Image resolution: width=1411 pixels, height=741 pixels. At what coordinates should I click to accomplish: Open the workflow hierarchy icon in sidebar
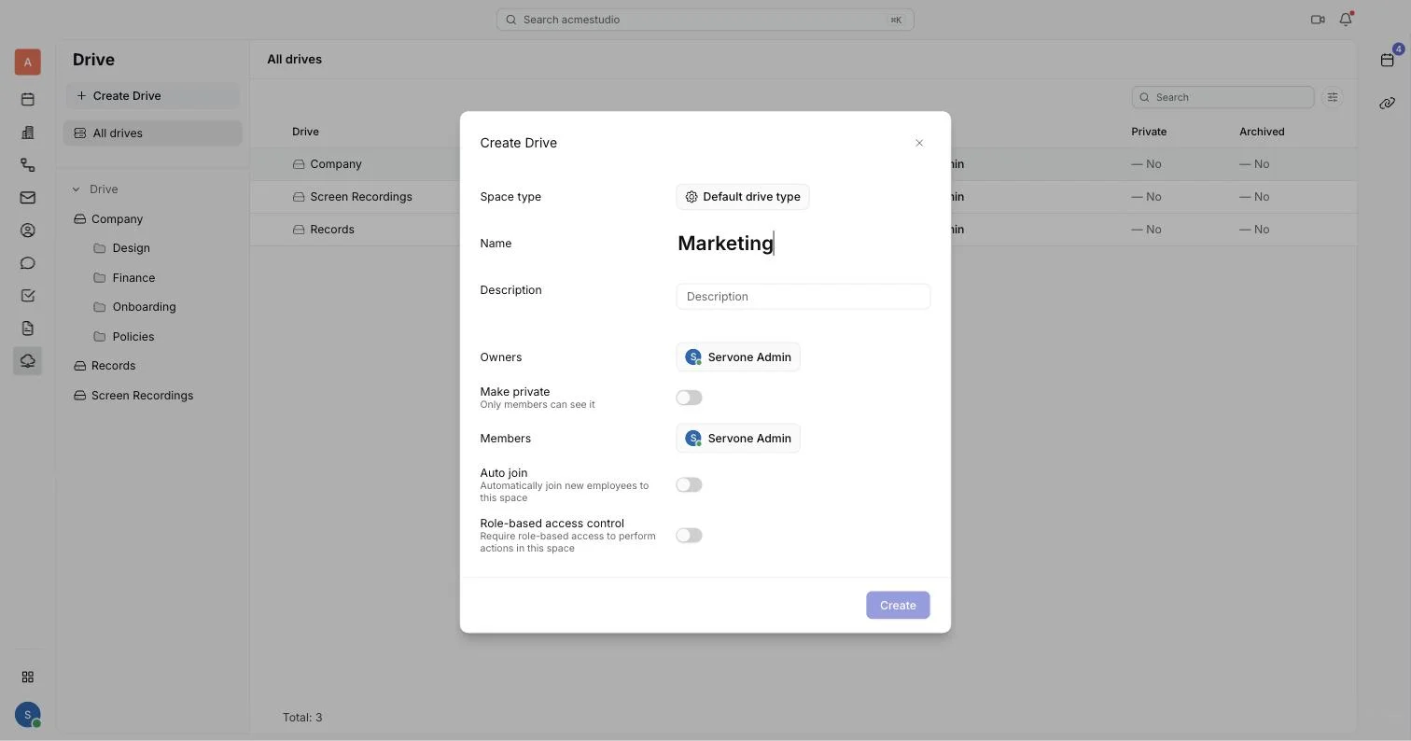(x=27, y=164)
